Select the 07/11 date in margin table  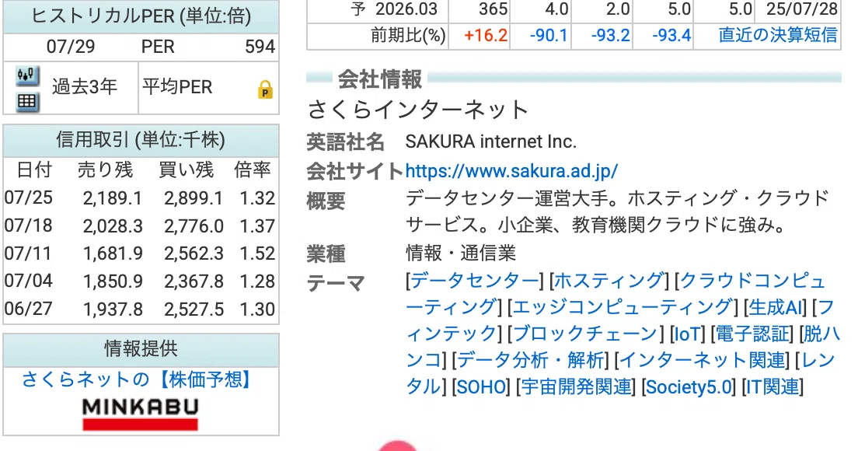29,253
